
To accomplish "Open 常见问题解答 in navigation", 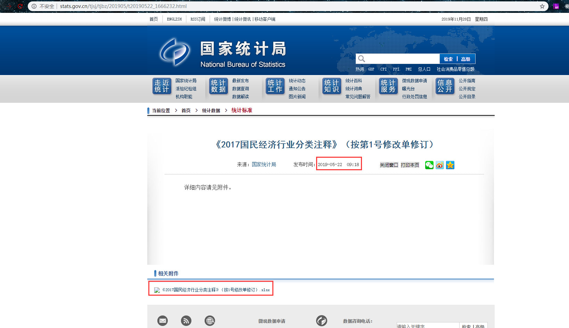I will pos(358,97).
